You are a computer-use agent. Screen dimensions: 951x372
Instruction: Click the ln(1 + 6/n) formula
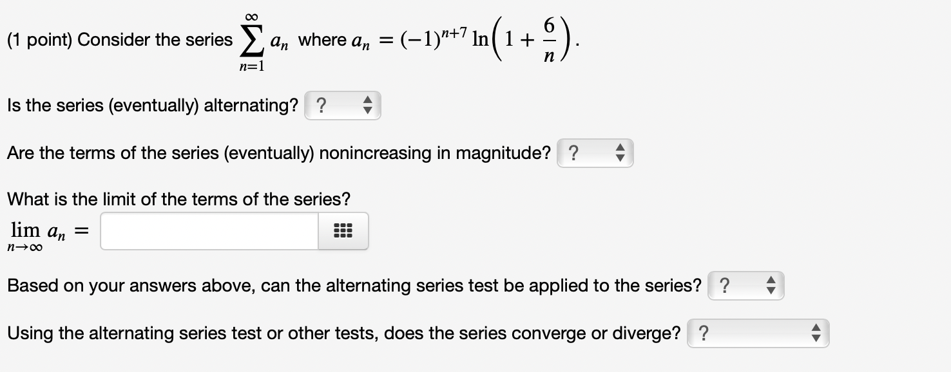(528, 39)
